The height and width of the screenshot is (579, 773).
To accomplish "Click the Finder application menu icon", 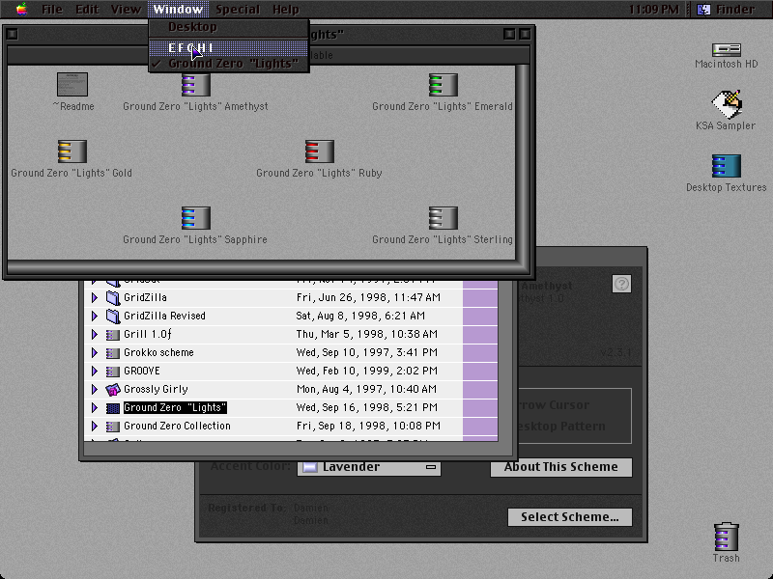I will coord(704,9).
